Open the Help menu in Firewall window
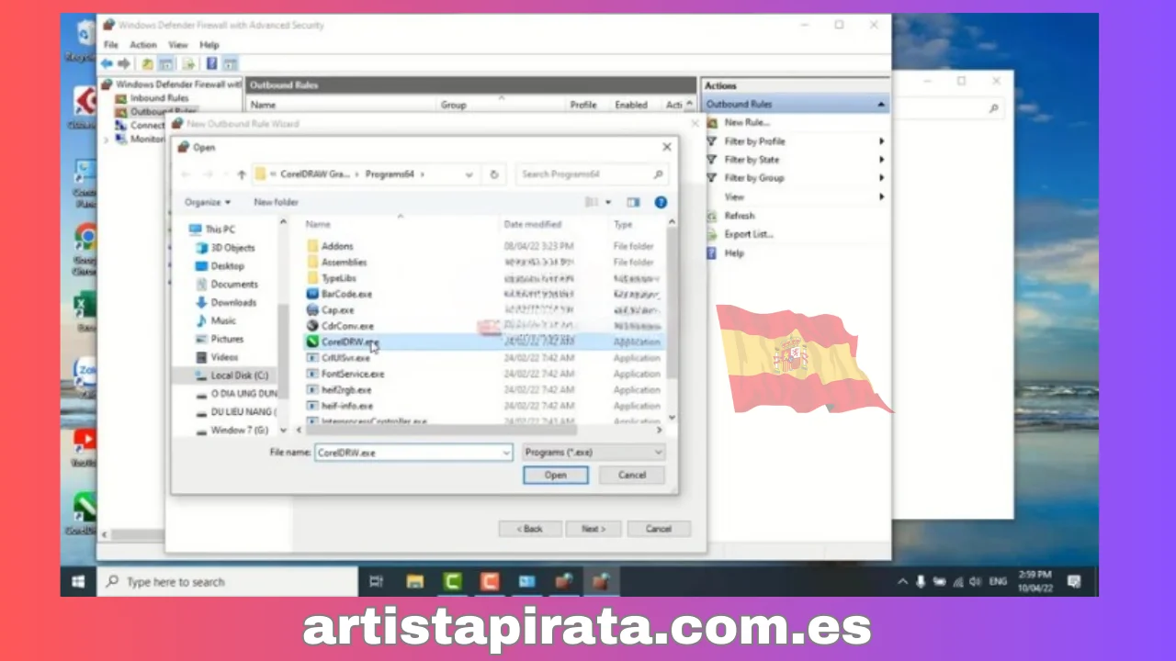 coord(209,45)
